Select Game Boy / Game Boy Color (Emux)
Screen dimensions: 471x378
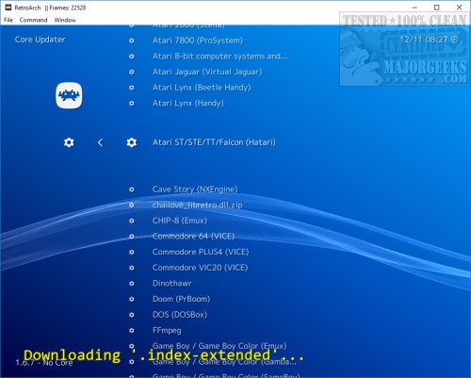point(219,346)
